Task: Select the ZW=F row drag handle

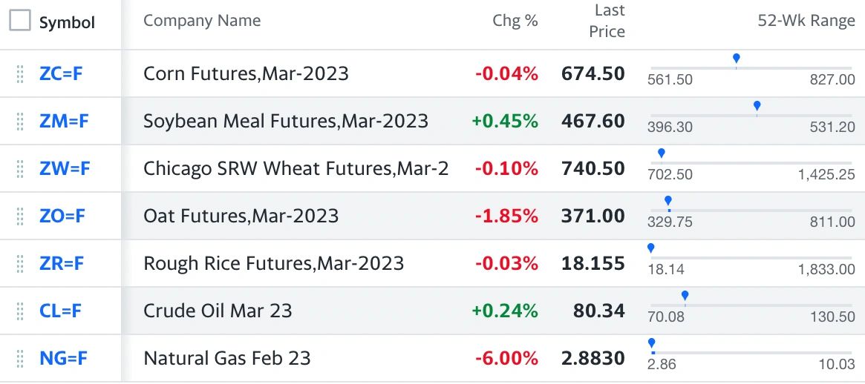Action: (x=20, y=168)
